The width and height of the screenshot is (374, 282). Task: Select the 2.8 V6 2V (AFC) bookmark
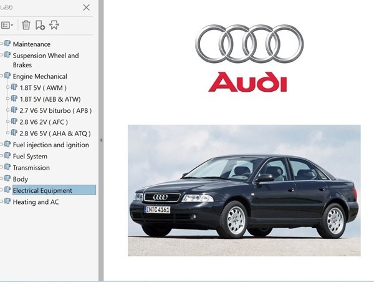click(44, 122)
